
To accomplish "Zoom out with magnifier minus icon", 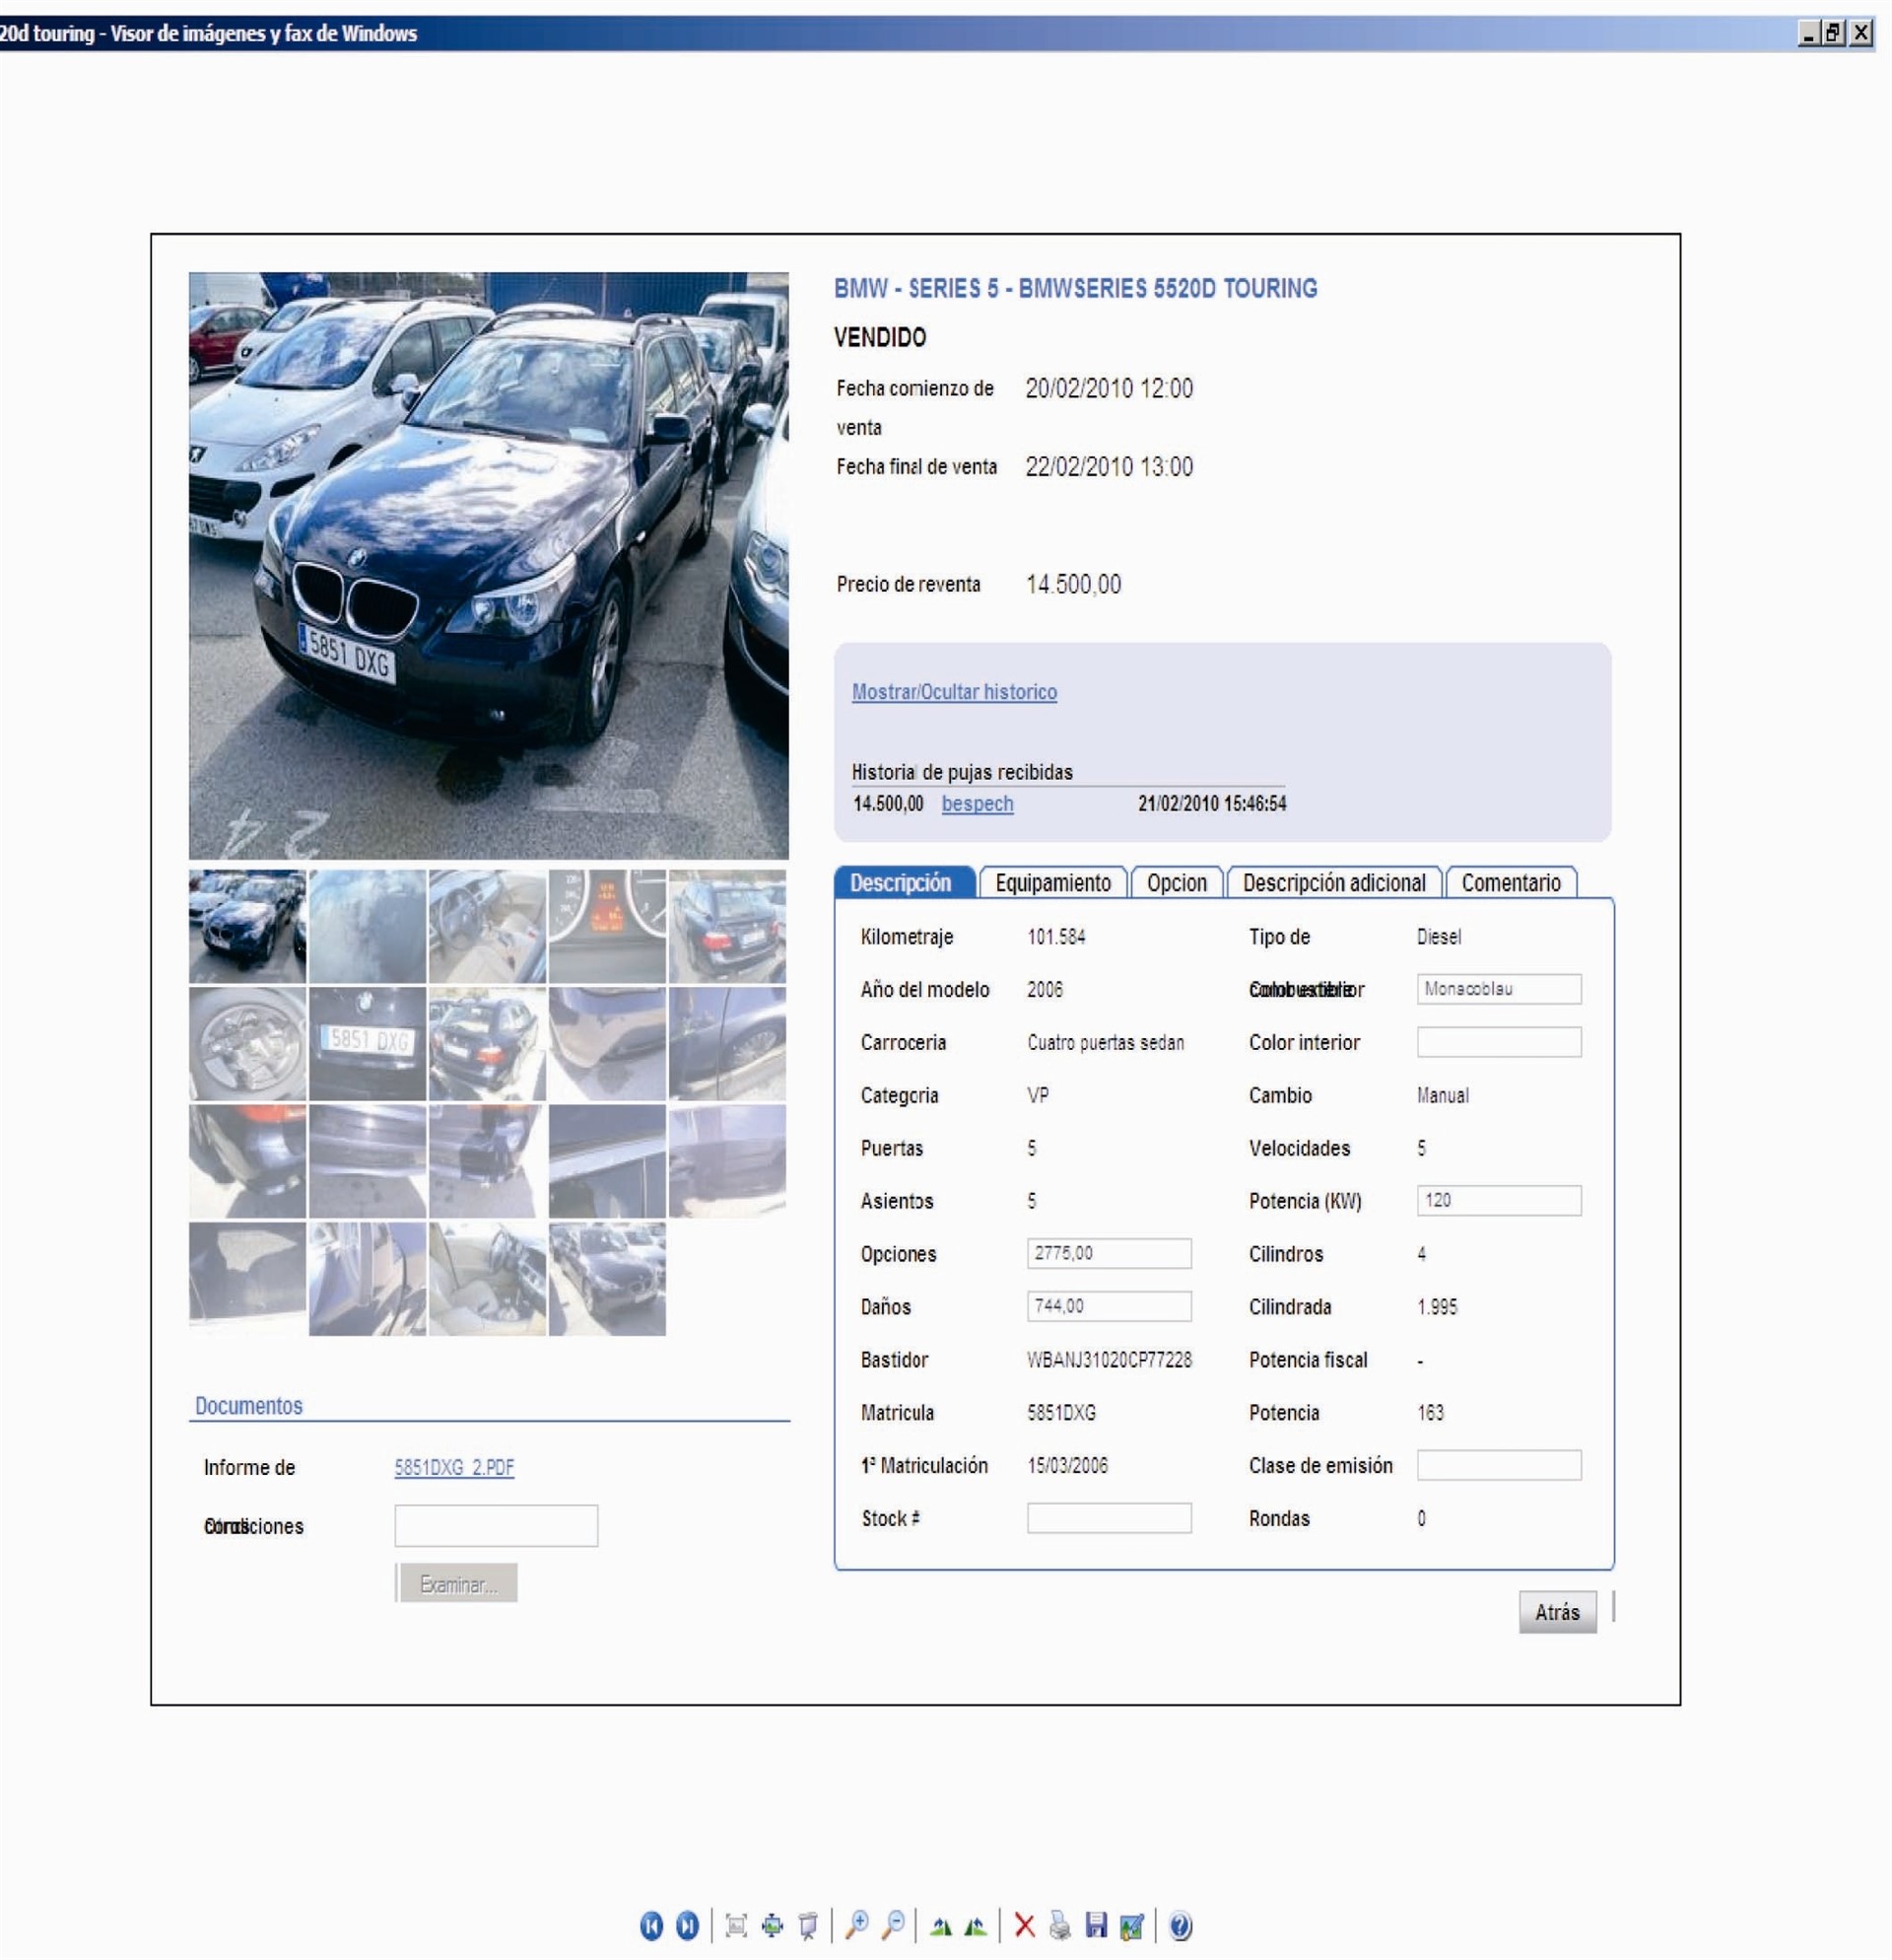I will [x=894, y=1925].
